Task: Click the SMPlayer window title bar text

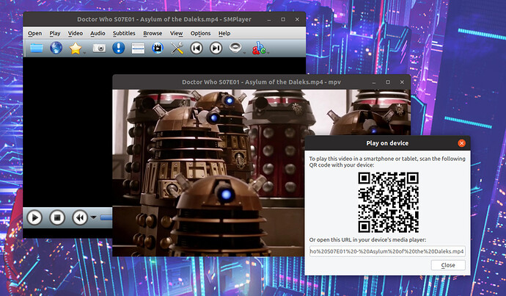Action: (x=164, y=19)
